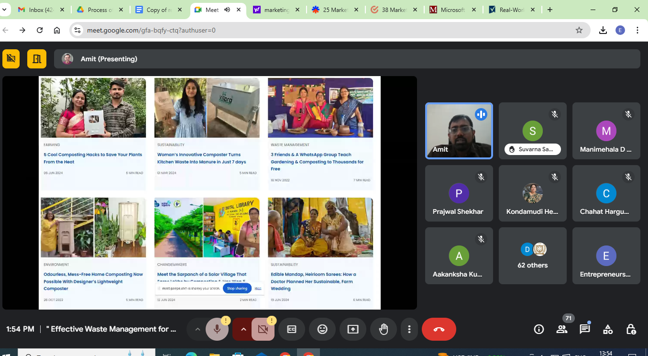This screenshot has height=356, width=648.
Task: Open the Activities panel
Action: 608,329
